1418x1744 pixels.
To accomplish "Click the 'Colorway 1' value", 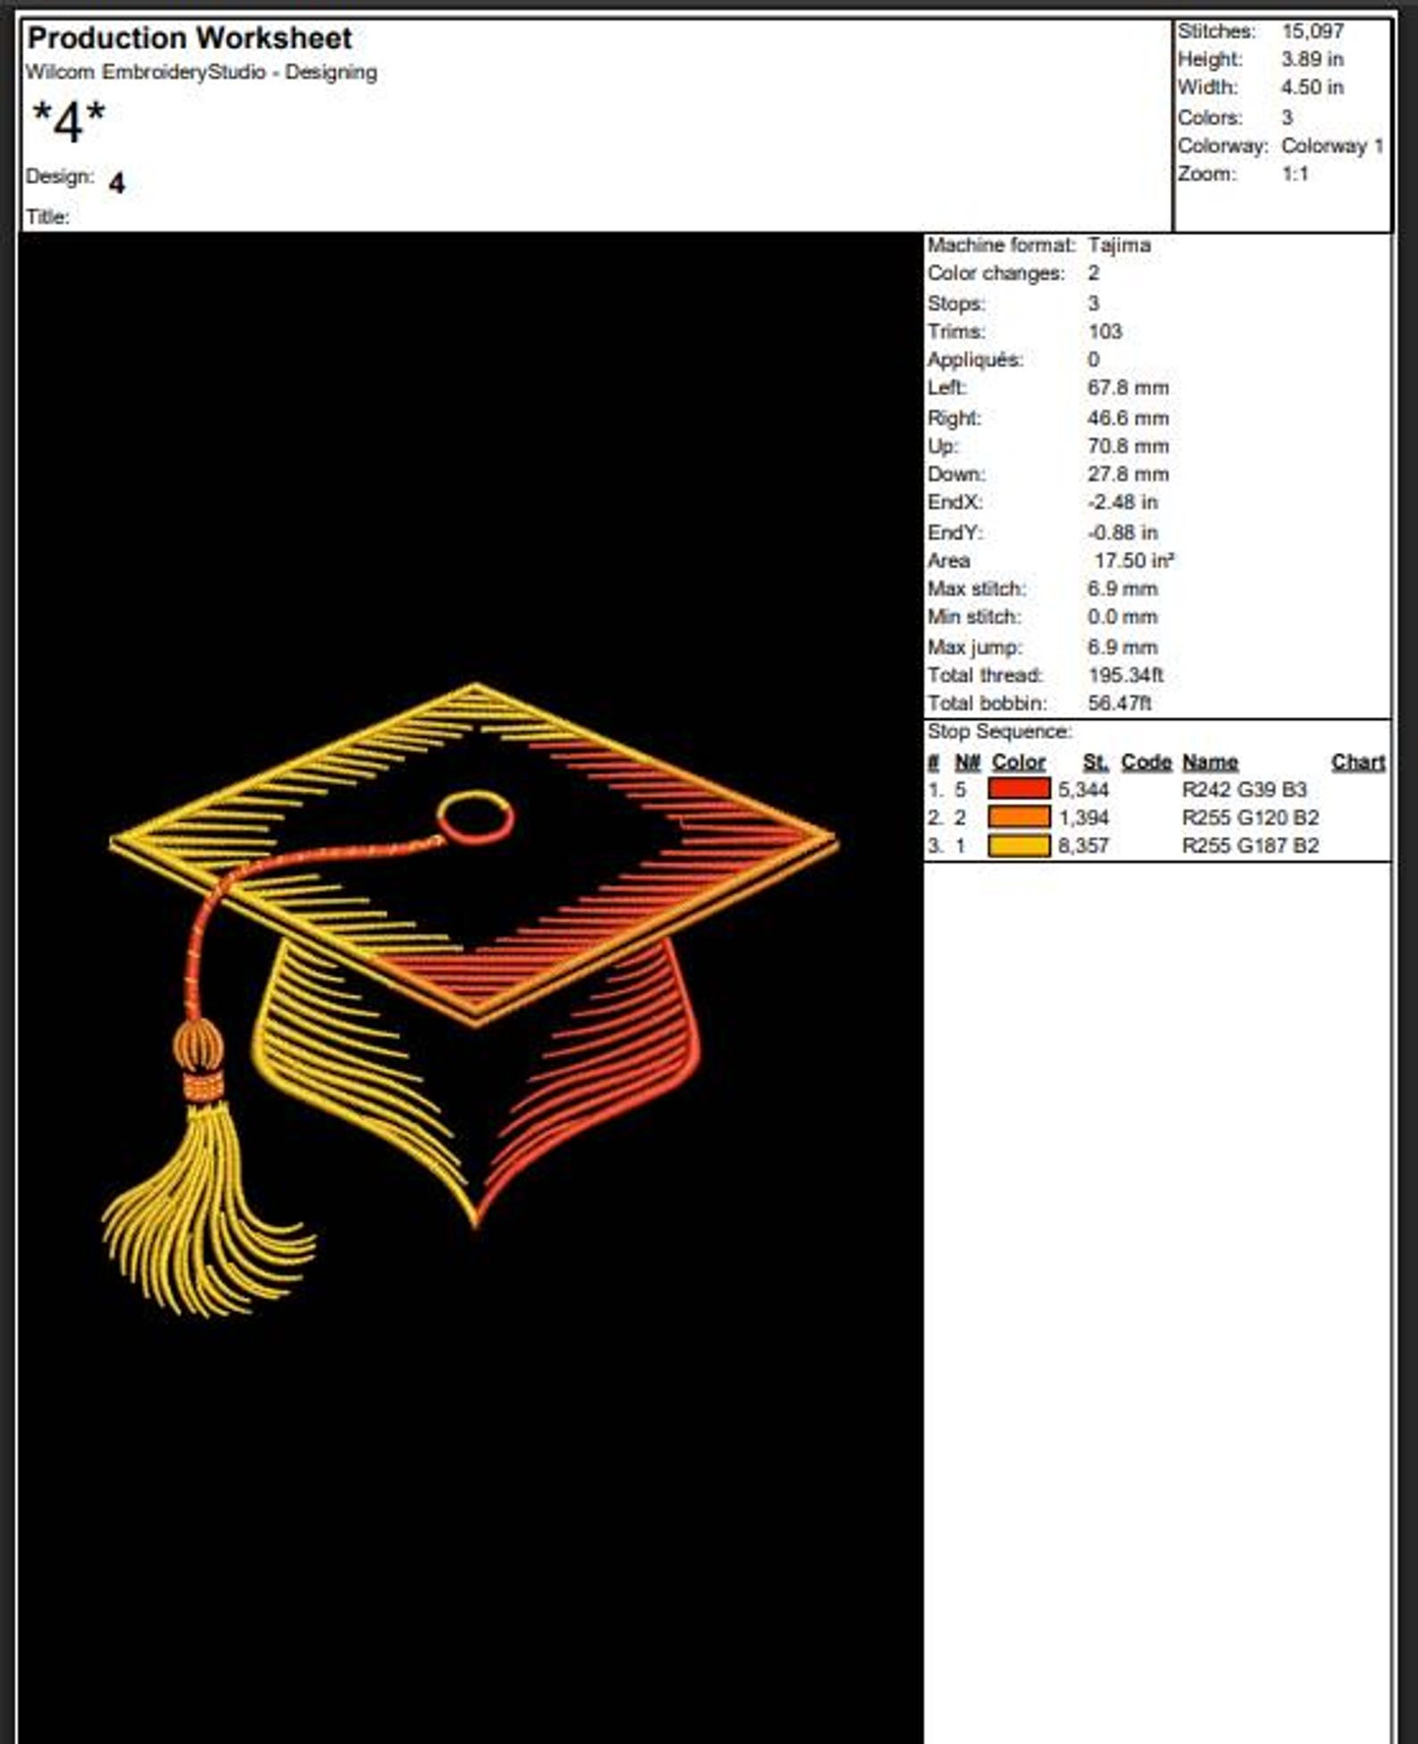I will pos(1332,146).
